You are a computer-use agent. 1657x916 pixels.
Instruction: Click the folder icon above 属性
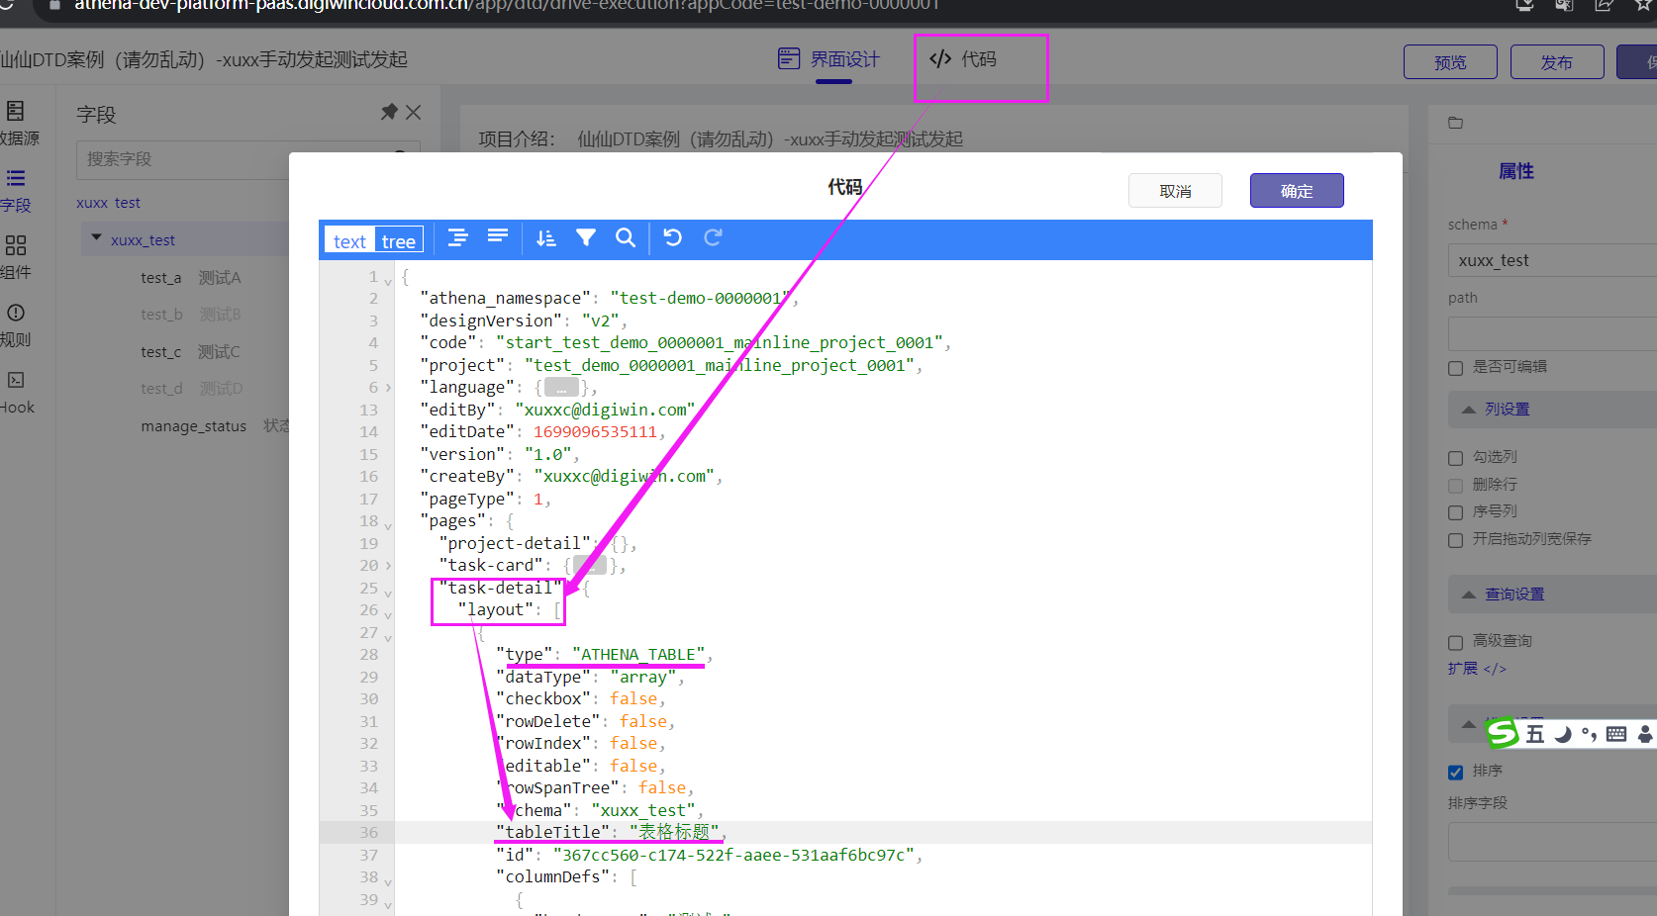(1455, 123)
